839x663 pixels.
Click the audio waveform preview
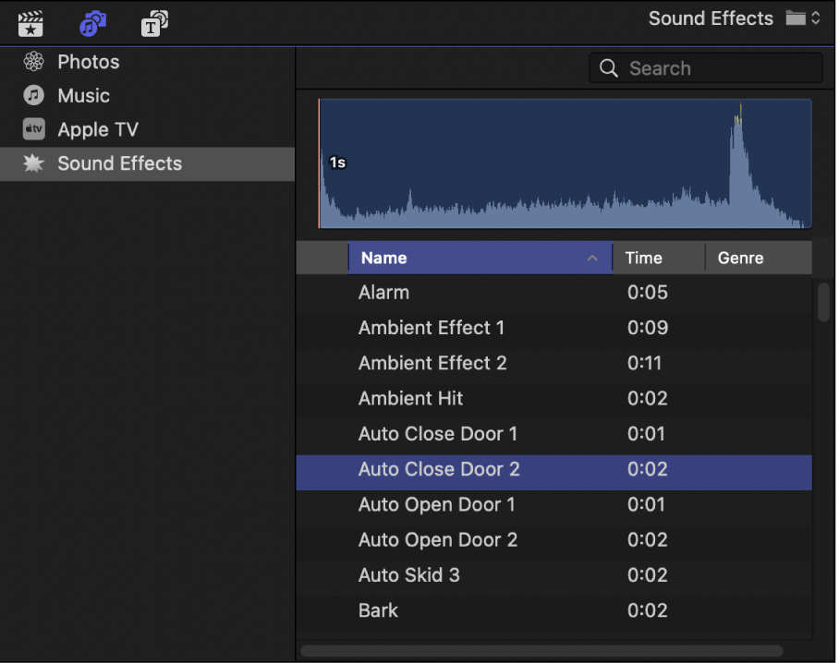click(565, 163)
